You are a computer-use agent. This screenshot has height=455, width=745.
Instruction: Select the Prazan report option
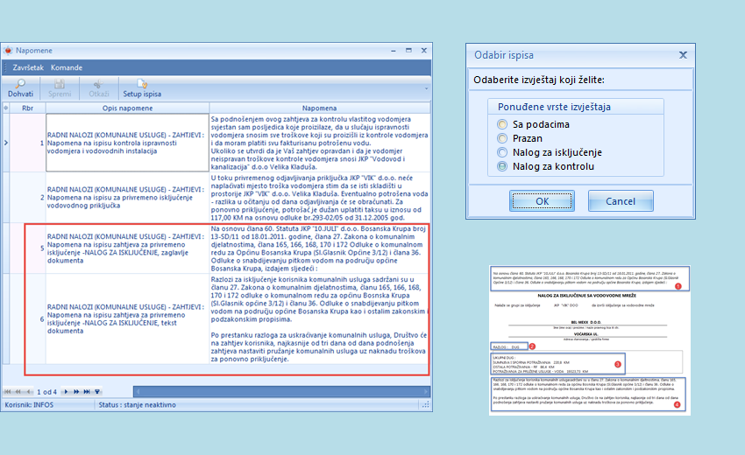pos(502,138)
